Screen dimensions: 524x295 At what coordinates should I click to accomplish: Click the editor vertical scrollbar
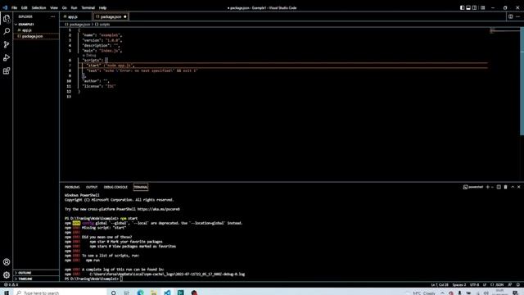(522, 82)
